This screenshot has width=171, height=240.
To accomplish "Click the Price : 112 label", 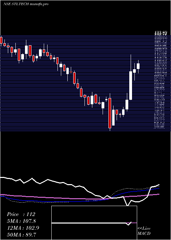I will 21,214.
